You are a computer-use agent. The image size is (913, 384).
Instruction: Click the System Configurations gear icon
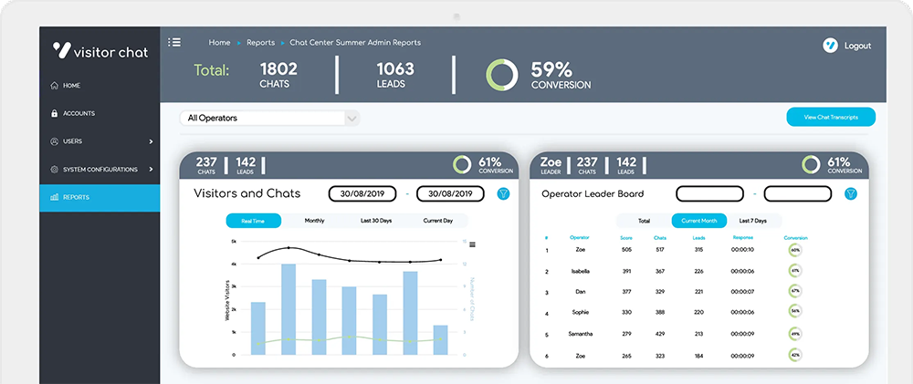click(55, 170)
